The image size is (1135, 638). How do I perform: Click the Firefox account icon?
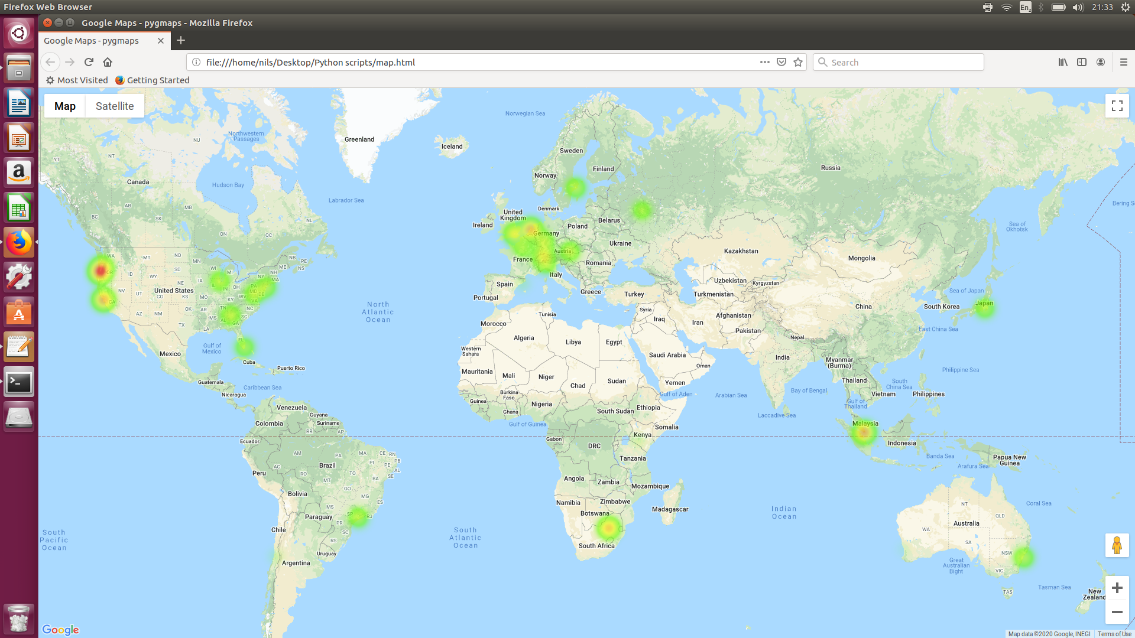[x=1101, y=62]
